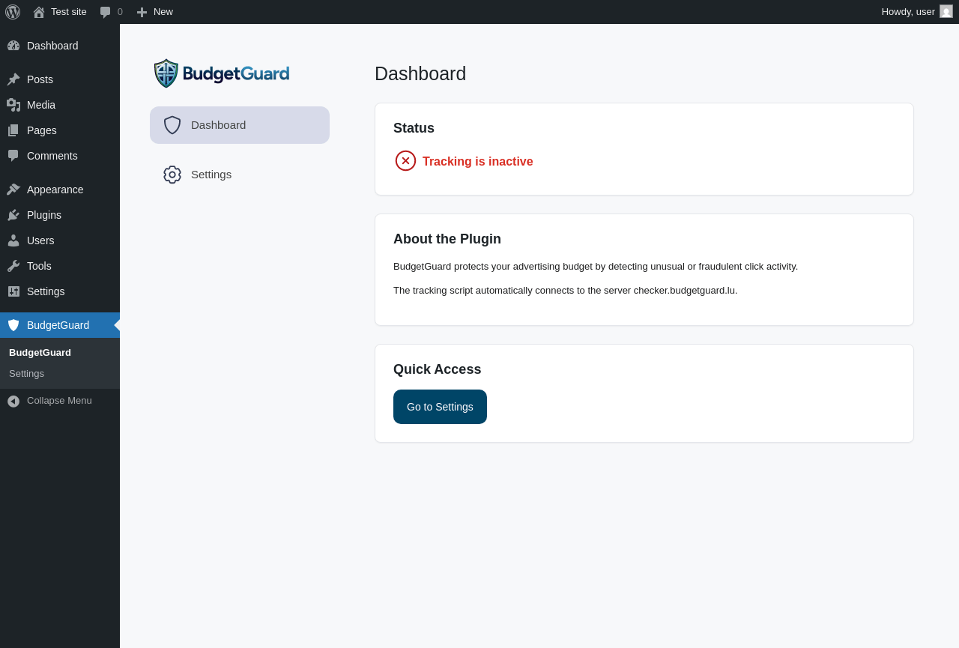Click the Collapse Menu label

click(59, 401)
